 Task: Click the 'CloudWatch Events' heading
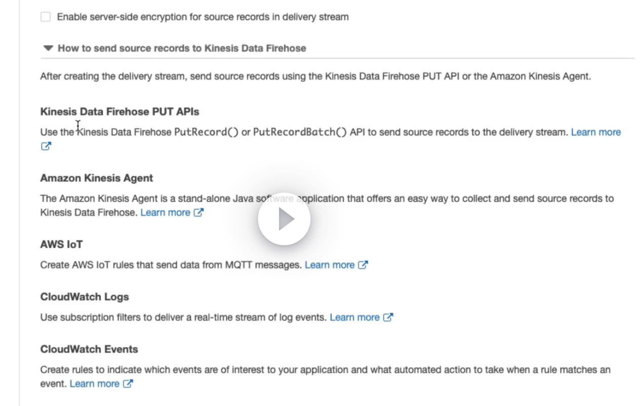coord(89,349)
